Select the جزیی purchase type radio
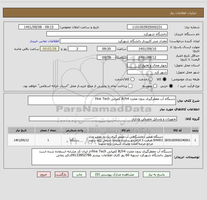The width and height of the screenshot is (207, 200). click(x=171, y=86)
